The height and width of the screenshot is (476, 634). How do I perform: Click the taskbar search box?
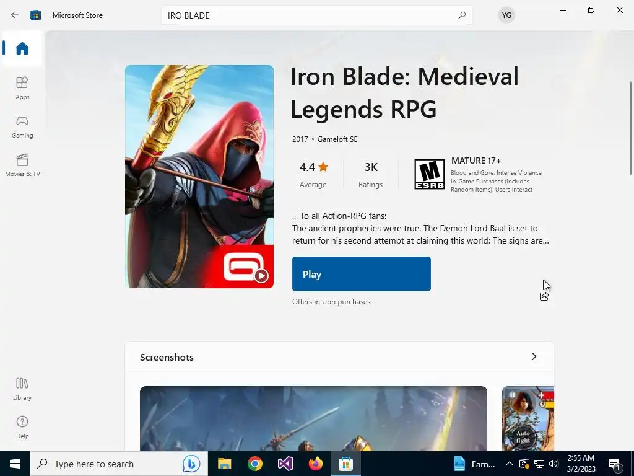[118, 464]
